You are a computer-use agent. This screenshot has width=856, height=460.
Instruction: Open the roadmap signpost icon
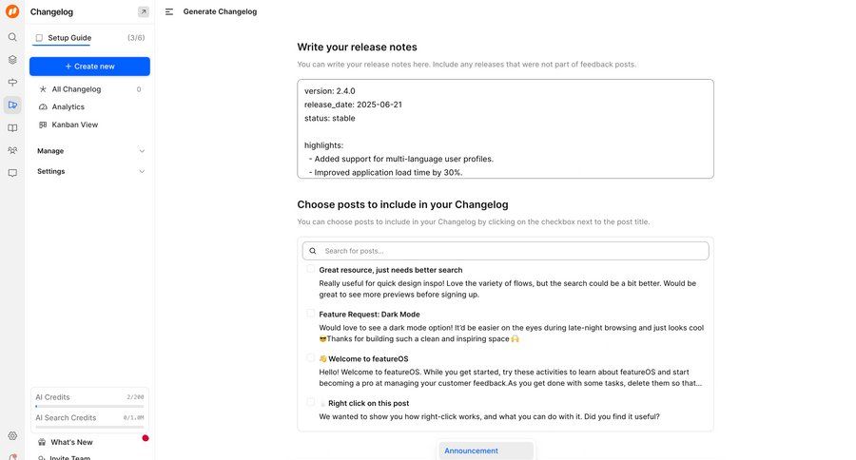point(12,83)
